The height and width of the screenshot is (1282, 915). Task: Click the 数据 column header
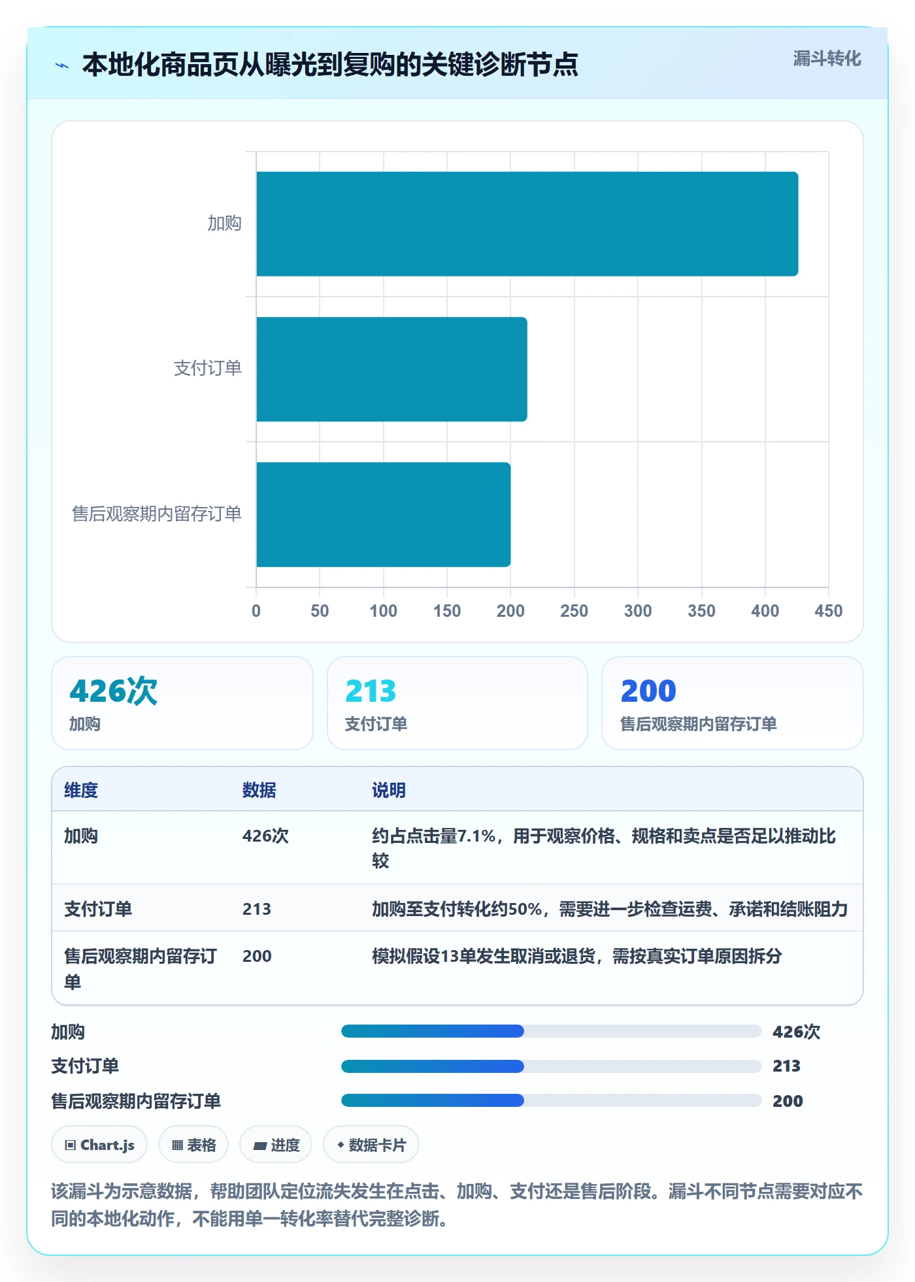[259, 790]
